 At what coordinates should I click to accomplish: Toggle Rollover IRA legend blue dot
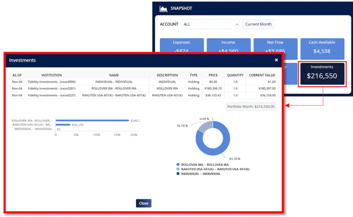click(x=178, y=165)
